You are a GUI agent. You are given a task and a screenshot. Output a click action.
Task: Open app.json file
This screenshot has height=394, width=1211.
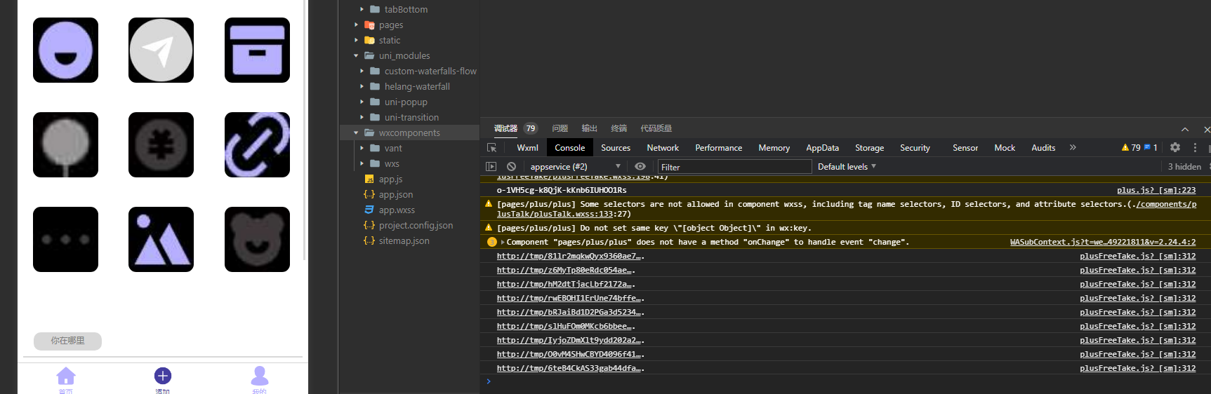click(396, 194)
